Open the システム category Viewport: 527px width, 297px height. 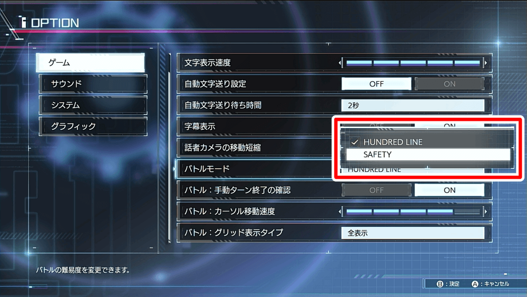[93, 106]
